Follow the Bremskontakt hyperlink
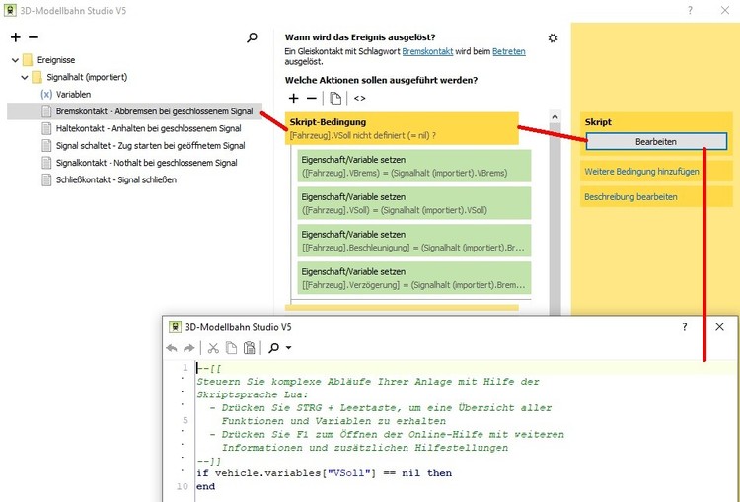This screenshot has height=502, width=740. tap(427, 50)
